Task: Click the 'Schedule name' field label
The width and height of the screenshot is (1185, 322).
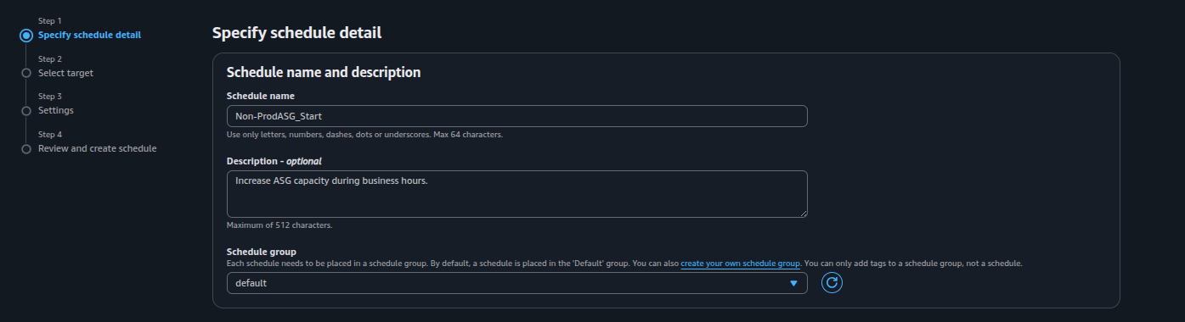Action: pos(261,96)
